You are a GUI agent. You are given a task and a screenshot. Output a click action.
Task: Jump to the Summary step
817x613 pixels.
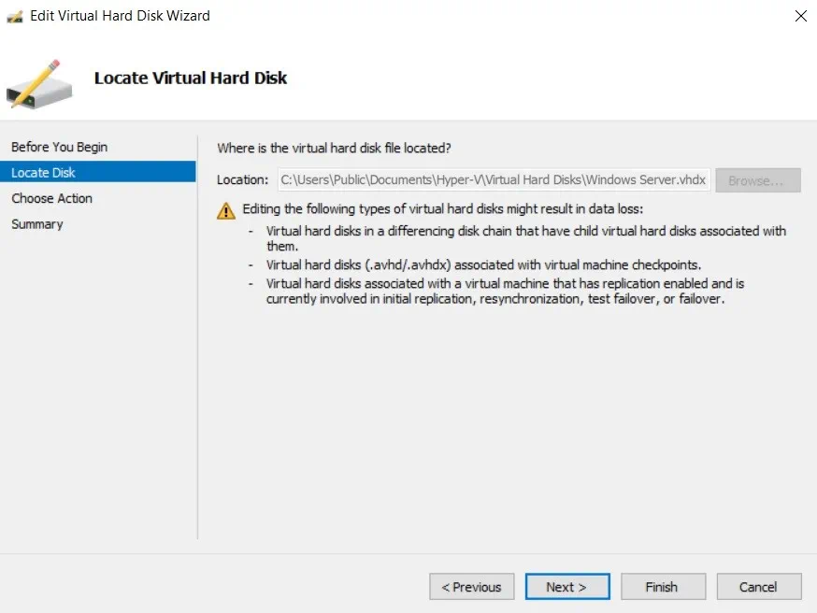pyautogui.click(x=37, y=224)
